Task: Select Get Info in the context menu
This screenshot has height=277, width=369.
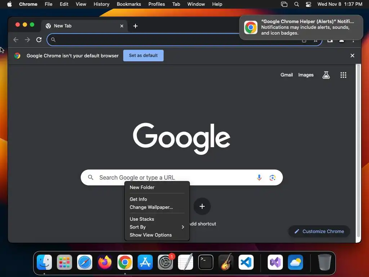Action: (157, 199)
